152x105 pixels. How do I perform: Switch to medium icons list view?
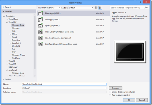(x=100, y=8)
